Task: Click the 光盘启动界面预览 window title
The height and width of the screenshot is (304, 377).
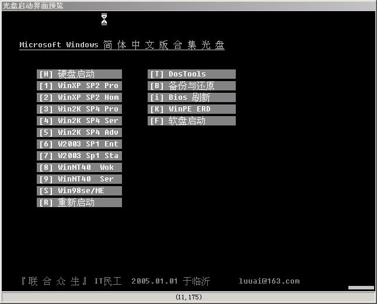Action: (33, 5)
